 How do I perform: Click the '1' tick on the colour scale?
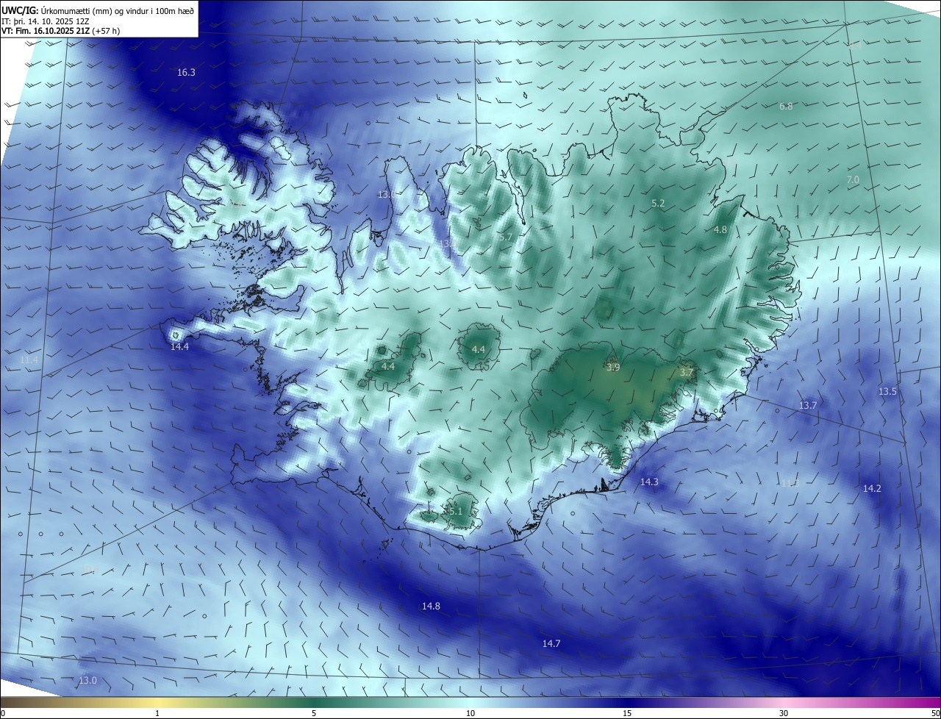157,713
